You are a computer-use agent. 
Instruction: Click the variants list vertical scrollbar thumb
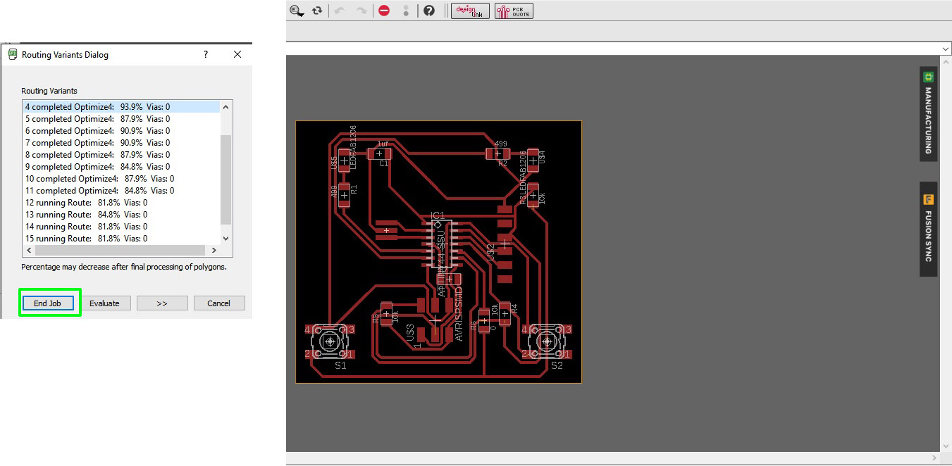225,180
